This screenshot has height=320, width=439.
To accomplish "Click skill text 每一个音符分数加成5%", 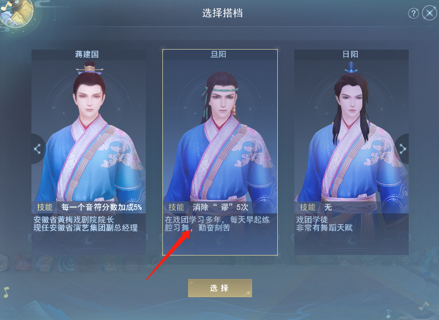I will (102, 207).
